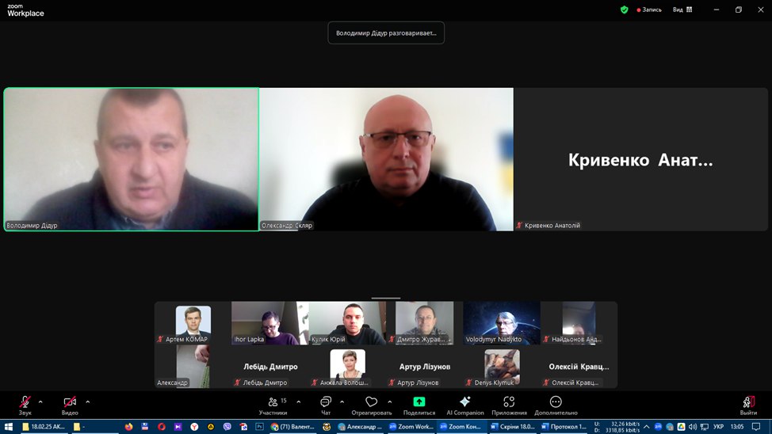The image size is (772, 434).
Task: Expand chat options arrow next to Чат
Action: [x=342, y=402]
